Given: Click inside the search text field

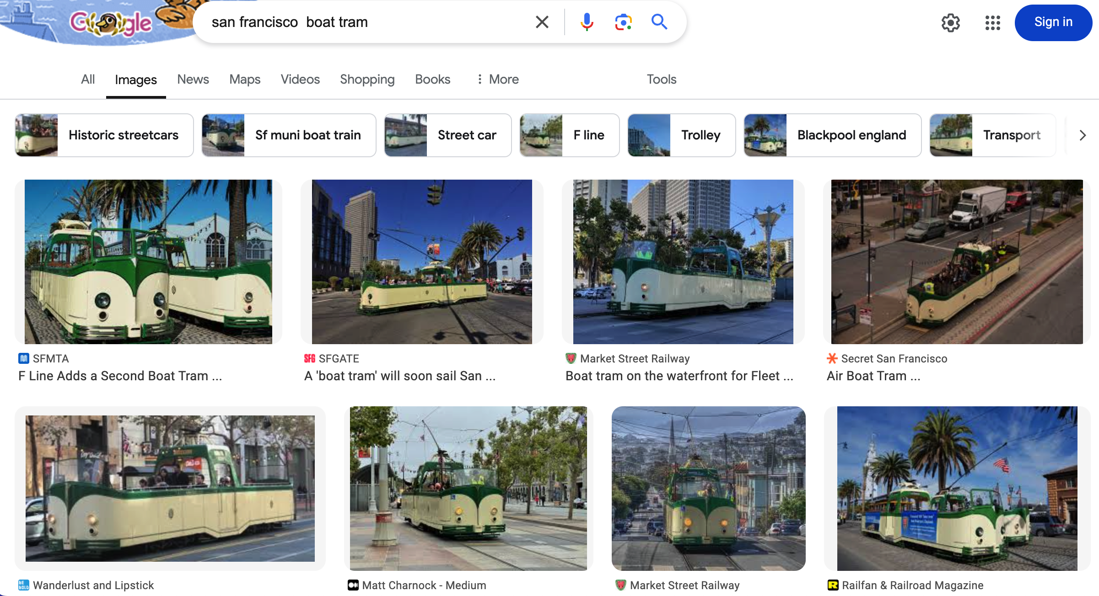Looking at the screenshot, I should pos(366,22).
